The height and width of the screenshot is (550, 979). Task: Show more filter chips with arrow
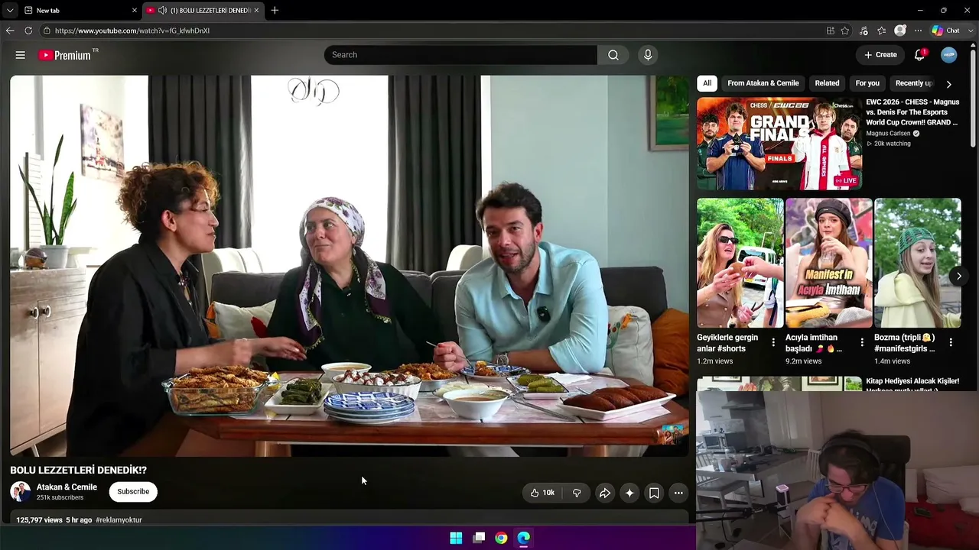(x=948, y=84)
